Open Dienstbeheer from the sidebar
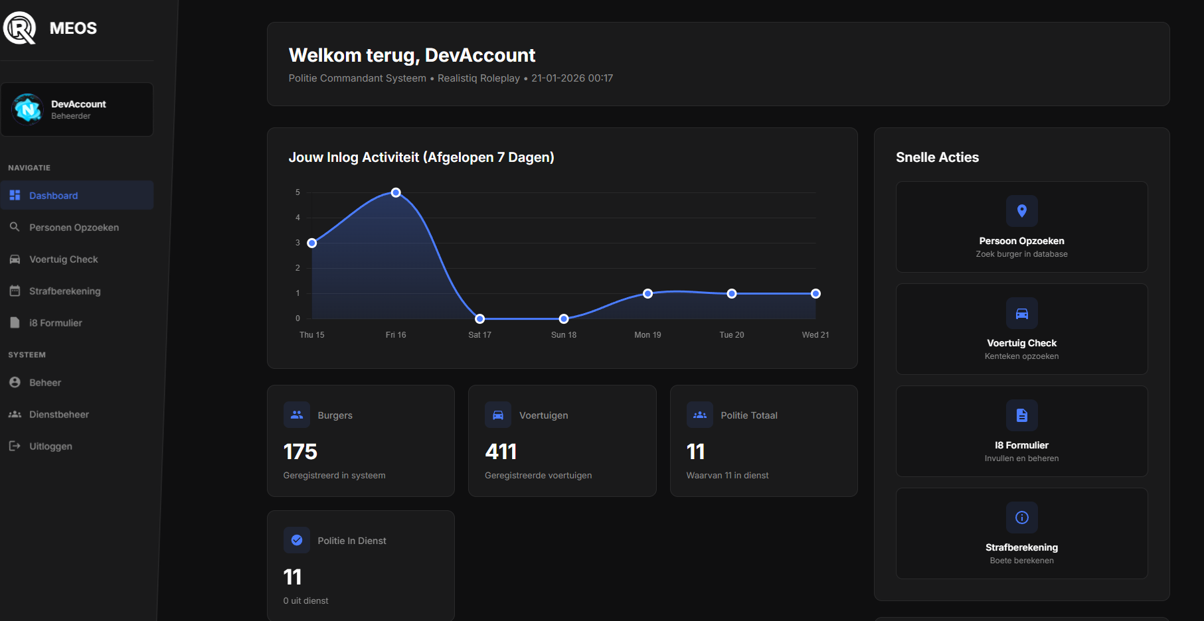Viewport: 1204px width, 621px height. [x=58, y=415]
